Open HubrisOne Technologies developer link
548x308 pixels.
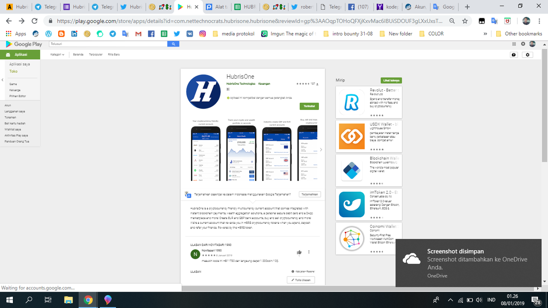pos(241,84)
